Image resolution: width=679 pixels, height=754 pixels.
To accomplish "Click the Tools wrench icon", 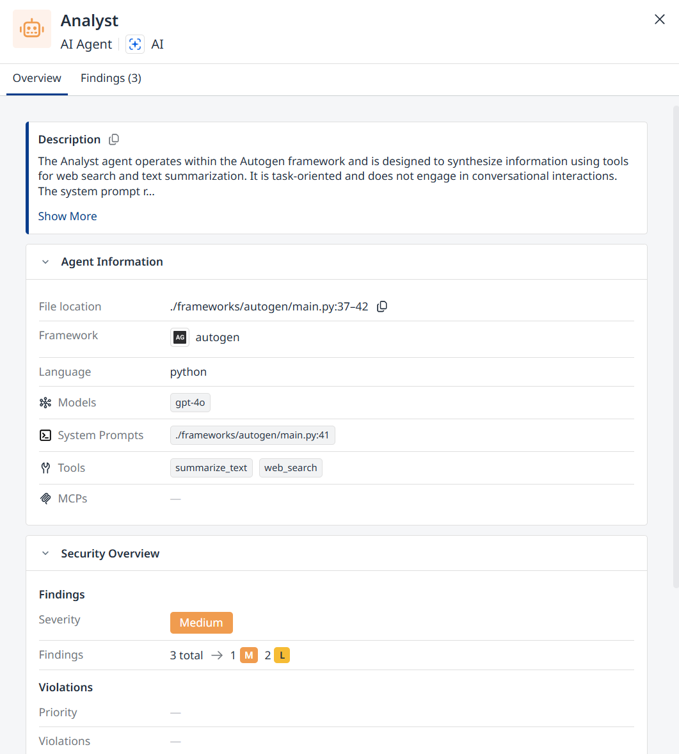I will (45, 468).
